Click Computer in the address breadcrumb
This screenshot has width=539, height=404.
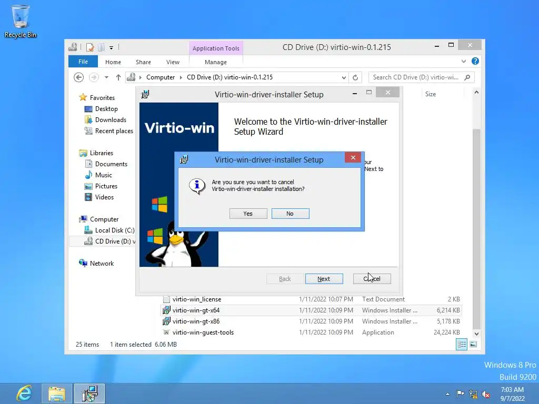coord(161,77)
